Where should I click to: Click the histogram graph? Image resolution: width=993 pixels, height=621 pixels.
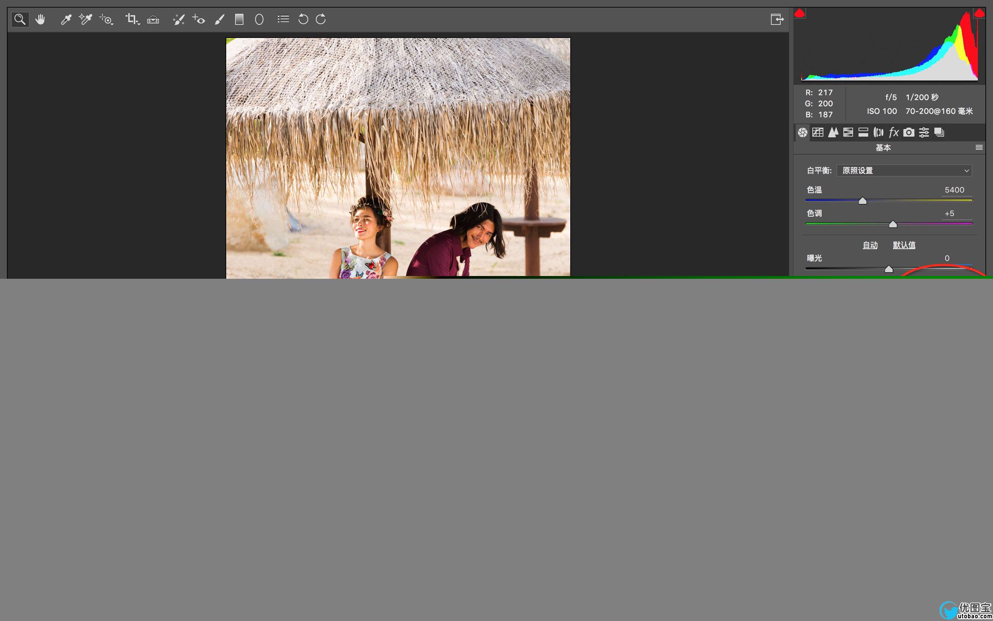tap(889, 45)
